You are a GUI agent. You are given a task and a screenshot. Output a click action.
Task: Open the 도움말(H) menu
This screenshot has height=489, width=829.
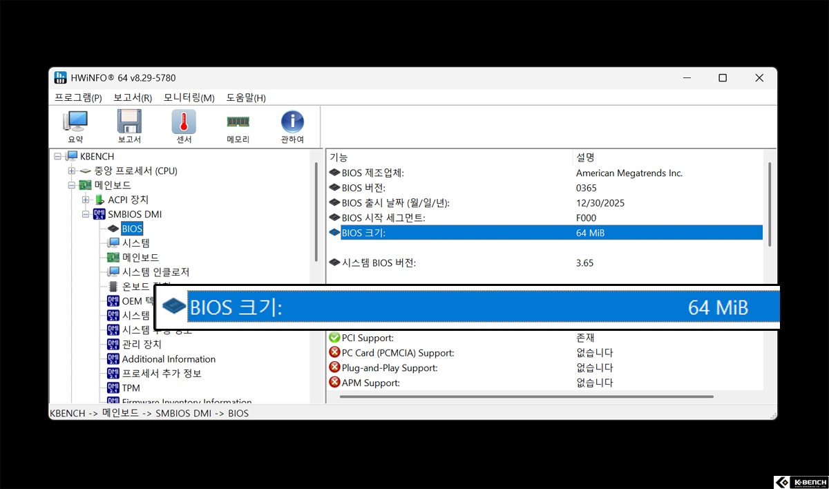246,98
